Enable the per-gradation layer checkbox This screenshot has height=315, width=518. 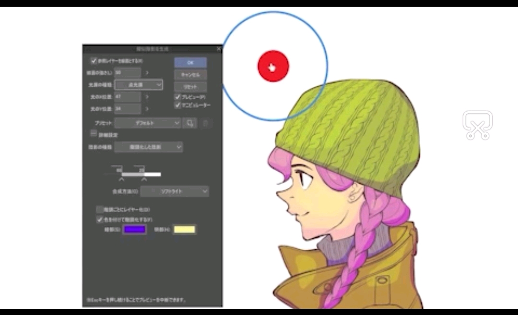tap(99, 210)
